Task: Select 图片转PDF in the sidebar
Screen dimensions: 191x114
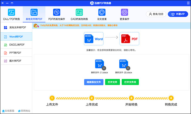Action: point(16,61)
